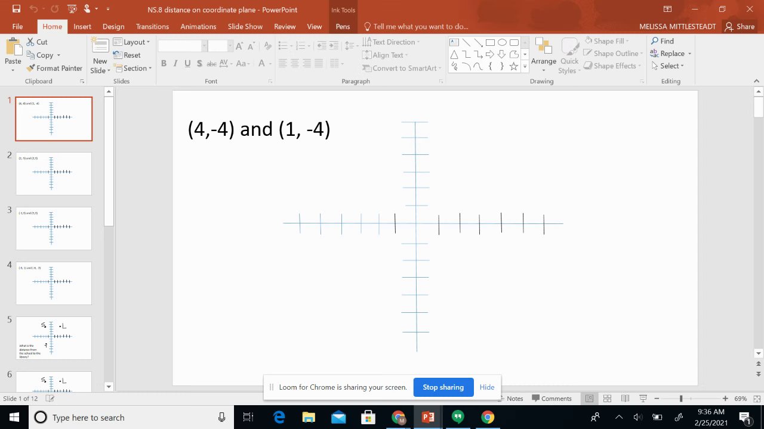This screenshot has height=429, width=764.
Task: Click Decrease Font Size icon
Action: [252, 46]
